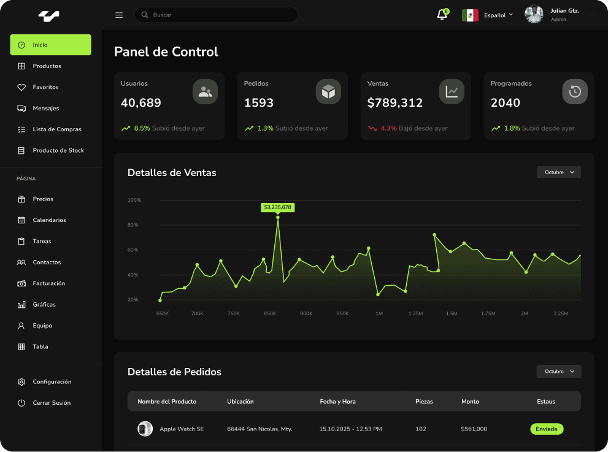Open Julian Gtz. user profile avatar
This screenshot has height=452, width=608.
tap(534, 15)
